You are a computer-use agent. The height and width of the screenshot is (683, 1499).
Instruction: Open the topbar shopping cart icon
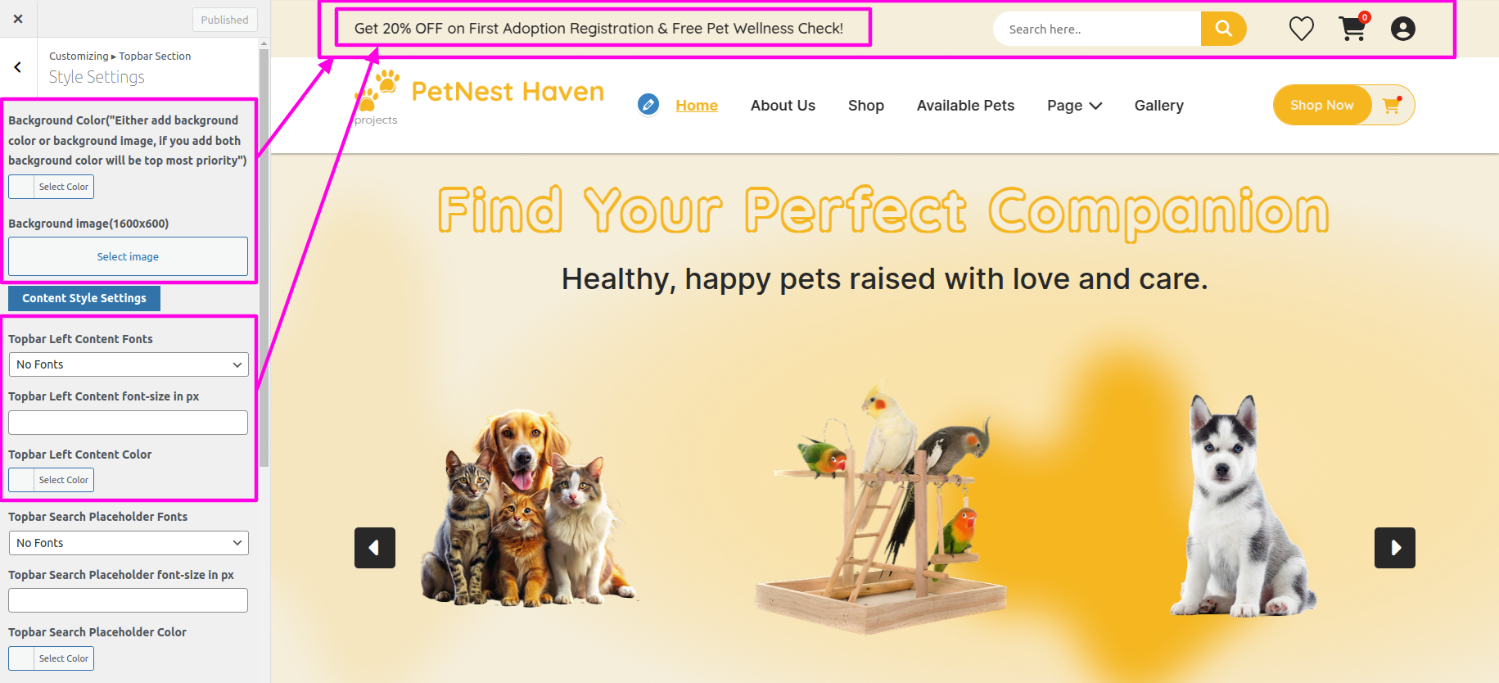(x=1352, y=28)
